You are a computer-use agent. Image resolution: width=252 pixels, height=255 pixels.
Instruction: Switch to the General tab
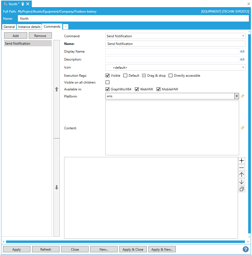(9, 27)
